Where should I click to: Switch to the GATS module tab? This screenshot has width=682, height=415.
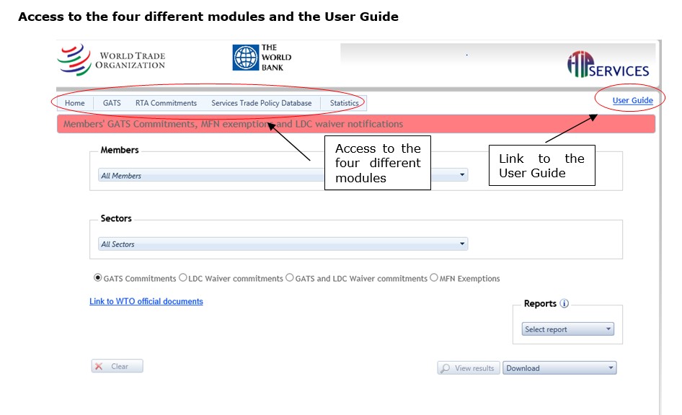[112, 103]
